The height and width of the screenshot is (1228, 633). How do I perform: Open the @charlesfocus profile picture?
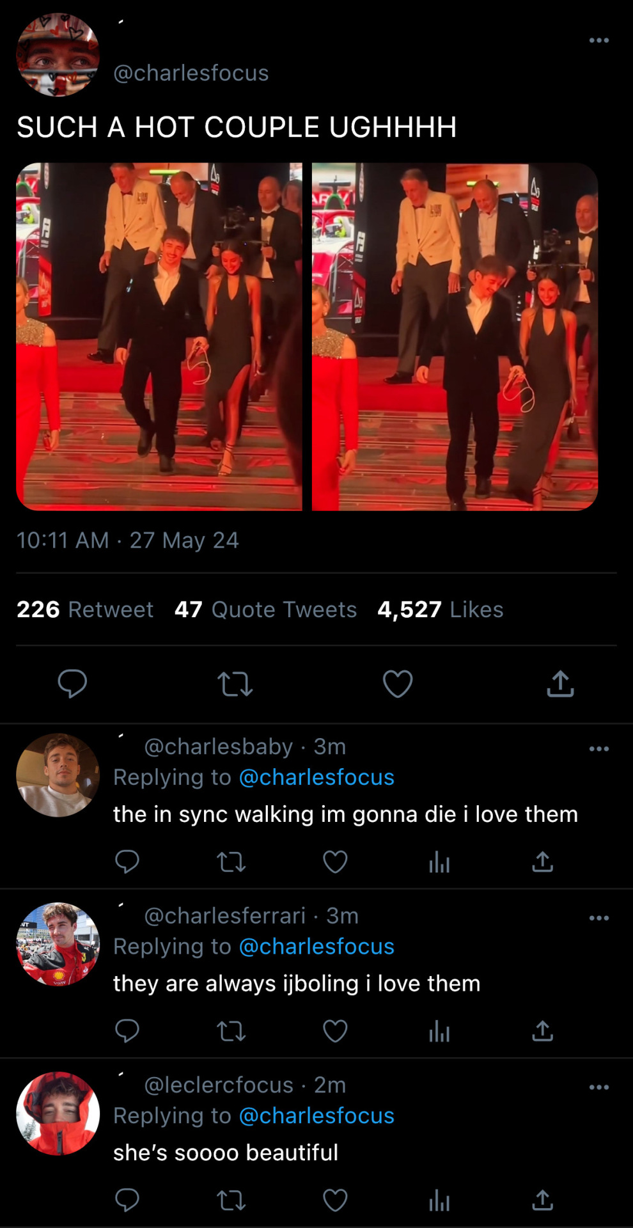pos(58,55)
